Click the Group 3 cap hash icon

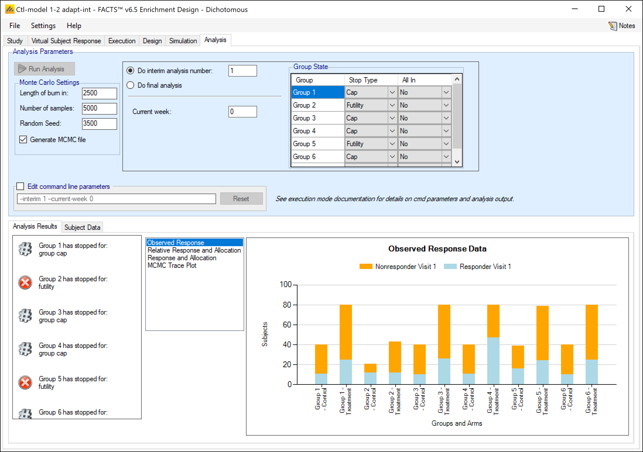(x=25, y=316)
